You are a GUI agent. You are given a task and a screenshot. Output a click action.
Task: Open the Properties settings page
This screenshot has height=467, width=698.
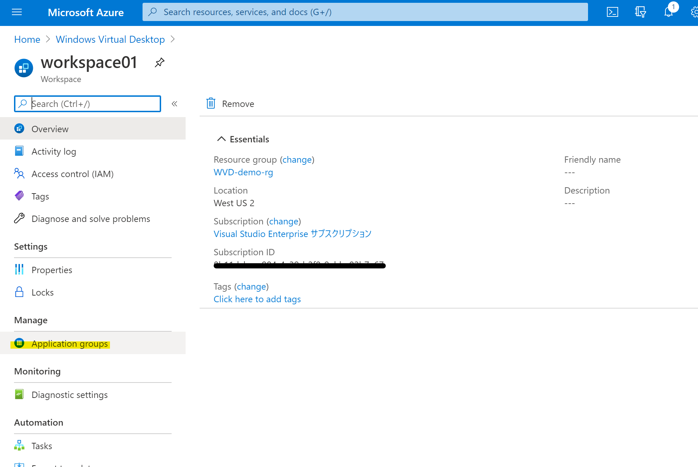click(52, 270)
